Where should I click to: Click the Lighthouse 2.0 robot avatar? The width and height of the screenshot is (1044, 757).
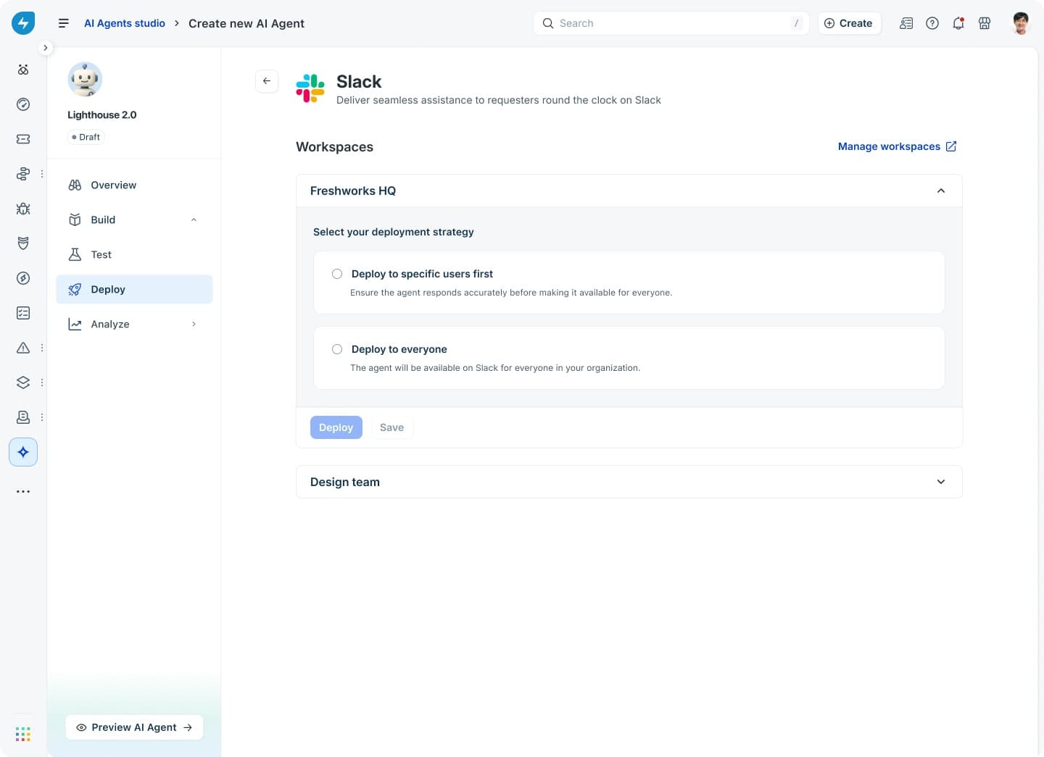(x=85, y=79)
